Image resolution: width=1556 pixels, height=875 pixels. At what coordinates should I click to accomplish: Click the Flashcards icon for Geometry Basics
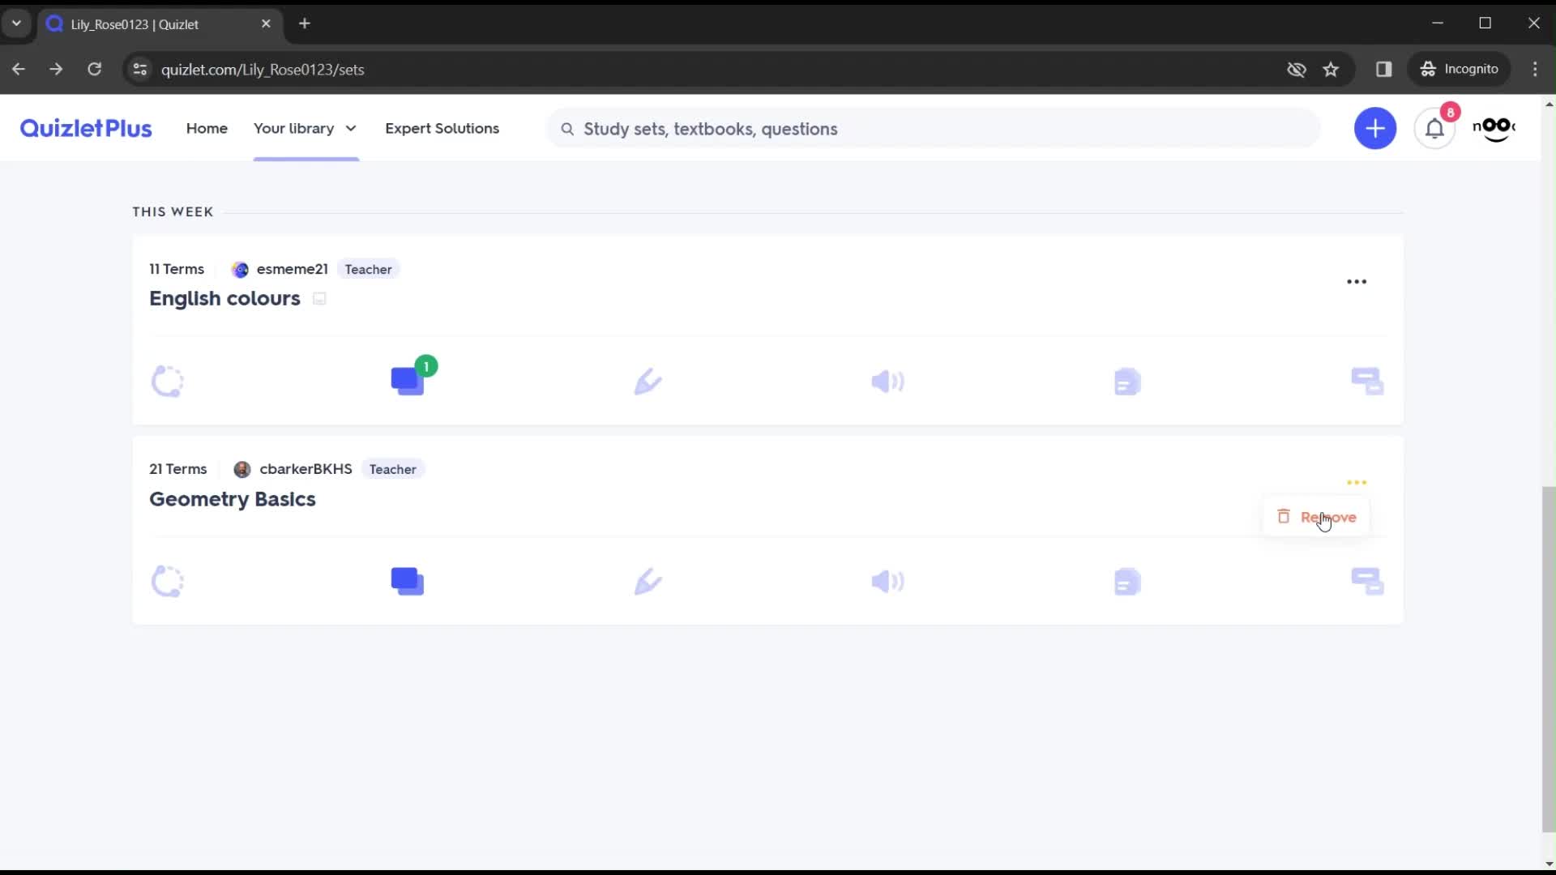[x=407, y=581]
